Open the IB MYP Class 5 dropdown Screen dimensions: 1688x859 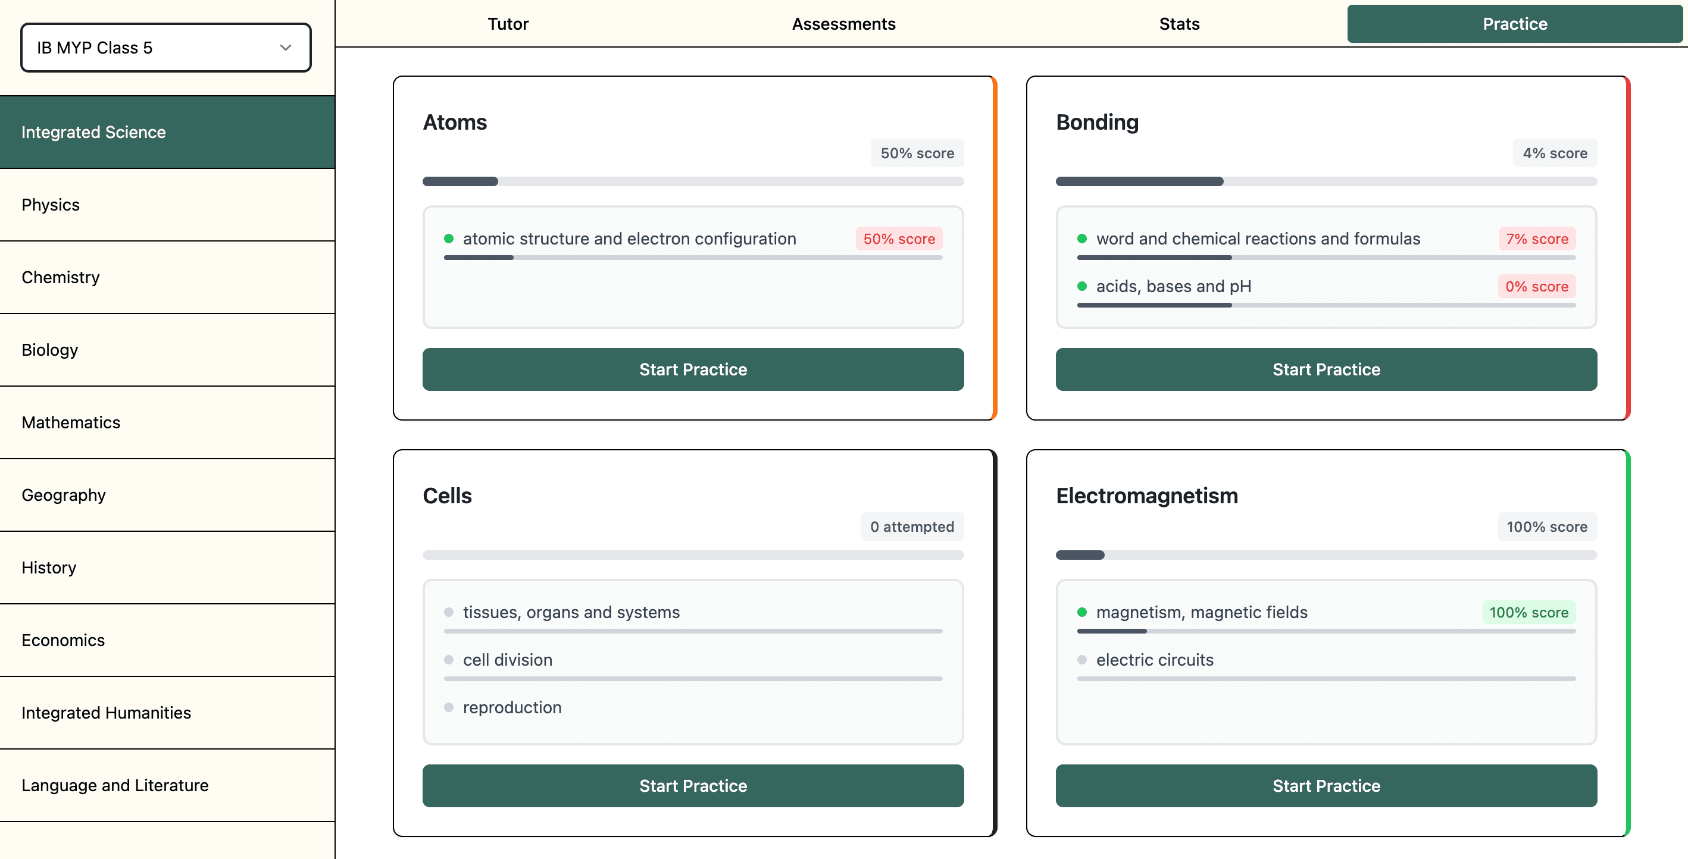click(165, 48)
